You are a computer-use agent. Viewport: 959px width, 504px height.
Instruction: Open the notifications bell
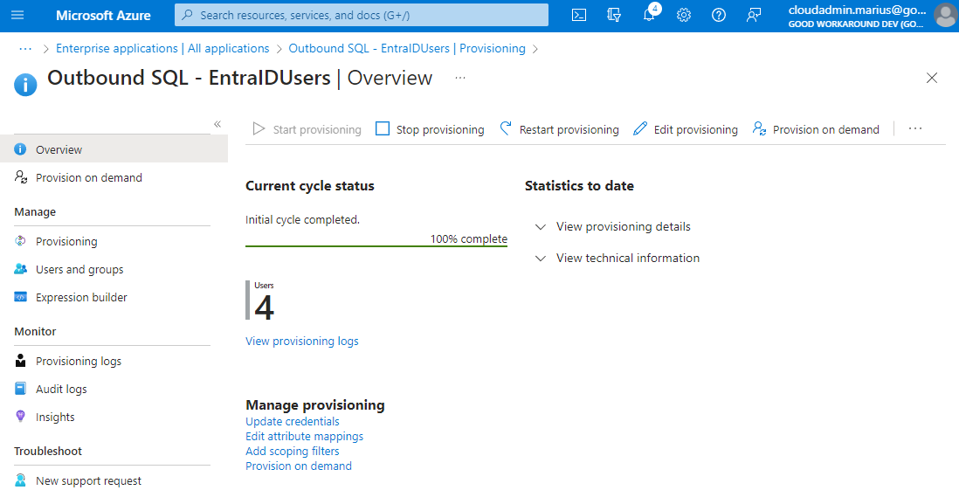(x=649, y=15)
